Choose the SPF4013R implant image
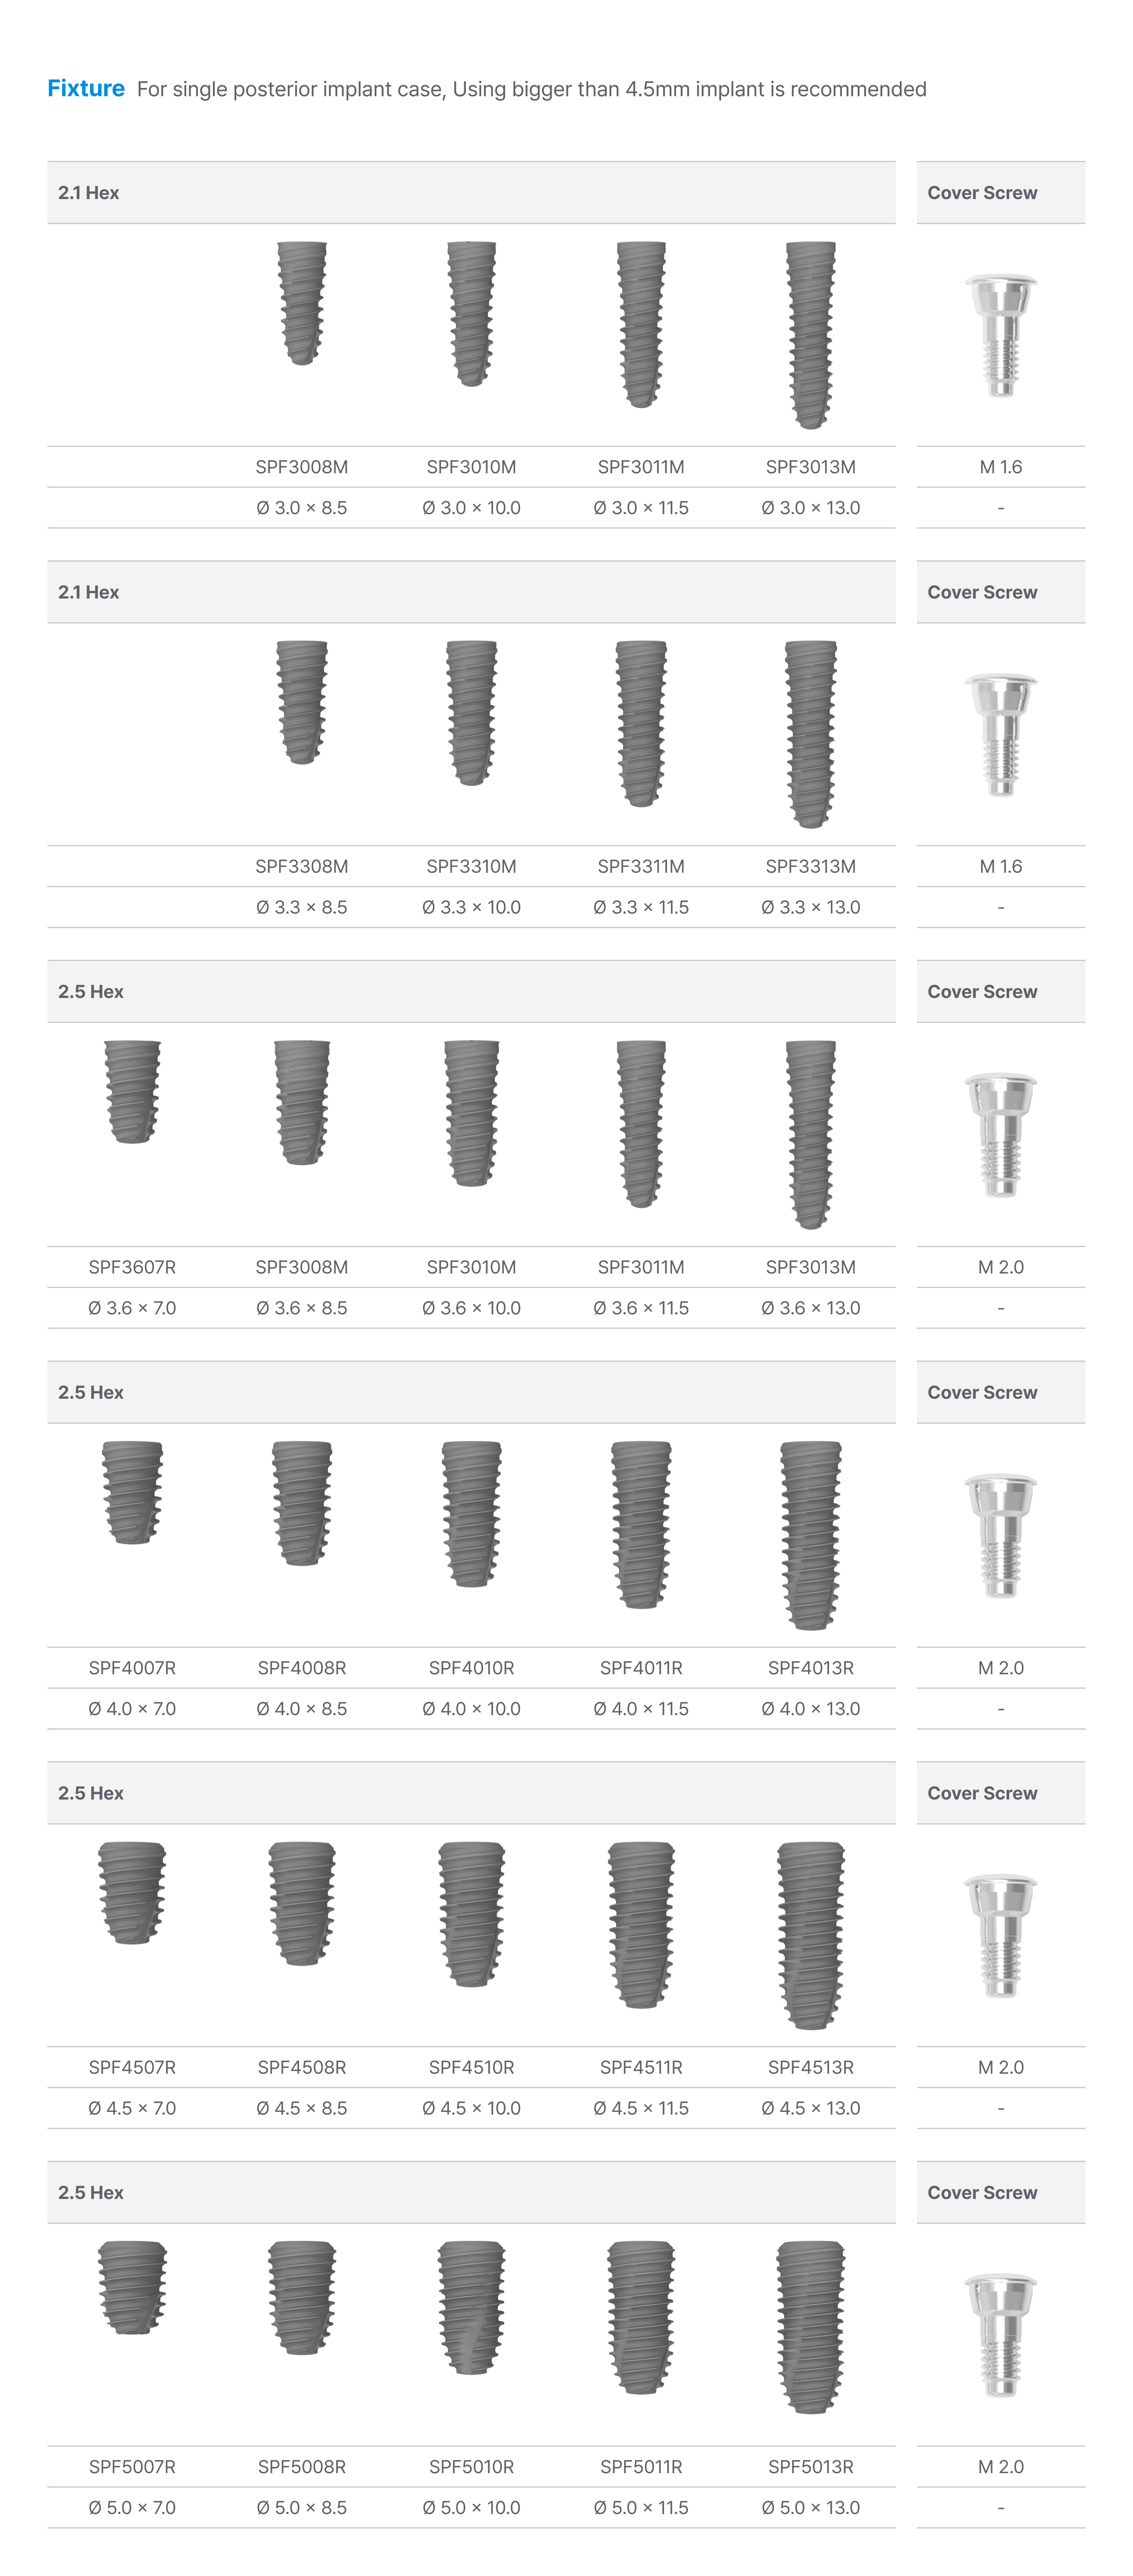1133x2576 pixels. pos(810,1535)
